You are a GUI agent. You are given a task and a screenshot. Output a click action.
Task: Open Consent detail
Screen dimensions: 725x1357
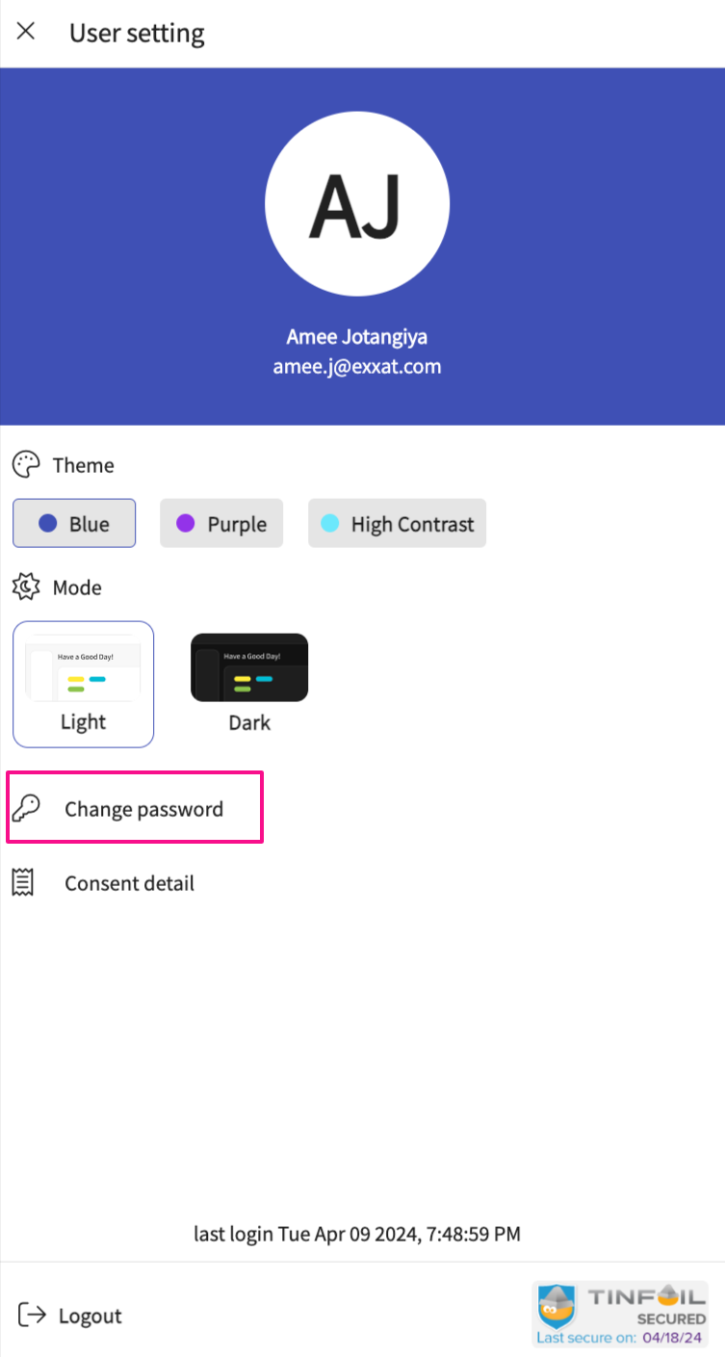pyautogui.click(x=129, y=883)
